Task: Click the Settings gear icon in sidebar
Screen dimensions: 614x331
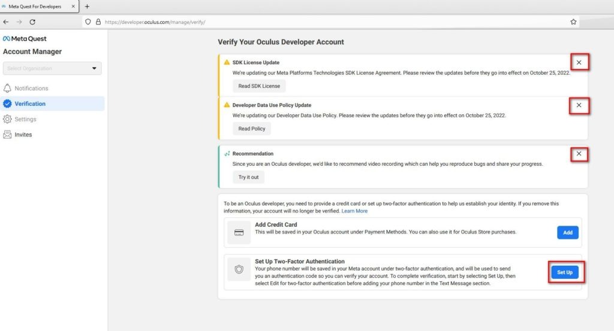Action: point(7,119)
